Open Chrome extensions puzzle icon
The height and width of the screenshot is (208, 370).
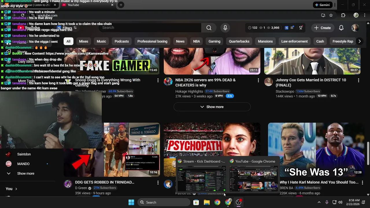[343, 15]
